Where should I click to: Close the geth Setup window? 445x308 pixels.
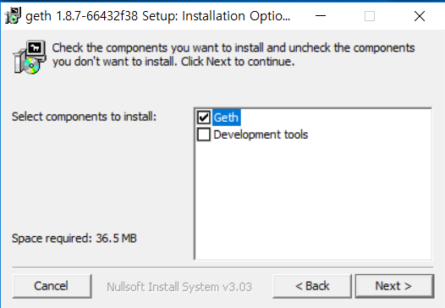(419, 16)
